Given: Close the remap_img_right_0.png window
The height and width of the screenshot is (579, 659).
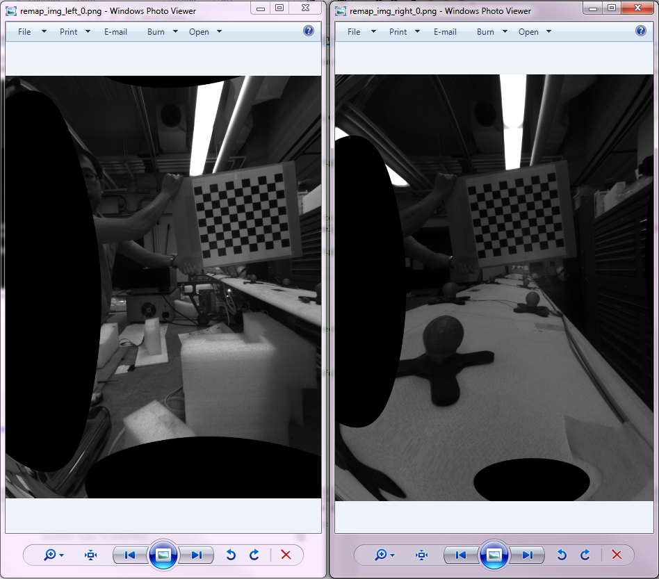Looking at the screenshot, I should point(637,8).
